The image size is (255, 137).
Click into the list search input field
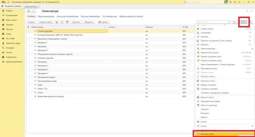pyautogui.click(x=213, y=22)
